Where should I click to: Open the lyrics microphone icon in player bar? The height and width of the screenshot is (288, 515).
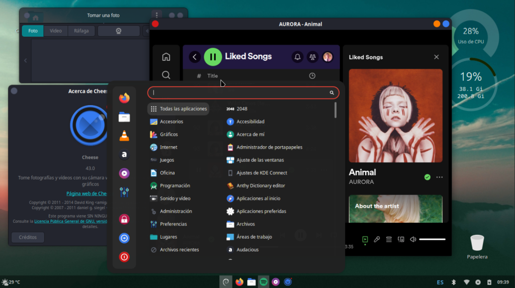[x=377, y=239]
